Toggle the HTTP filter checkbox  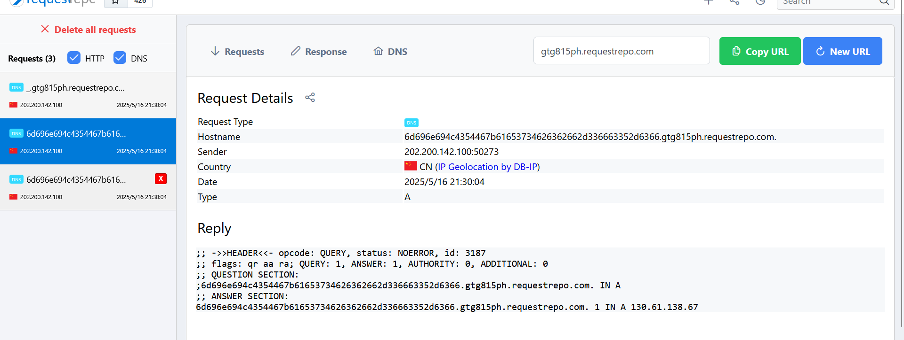(74, 58)
